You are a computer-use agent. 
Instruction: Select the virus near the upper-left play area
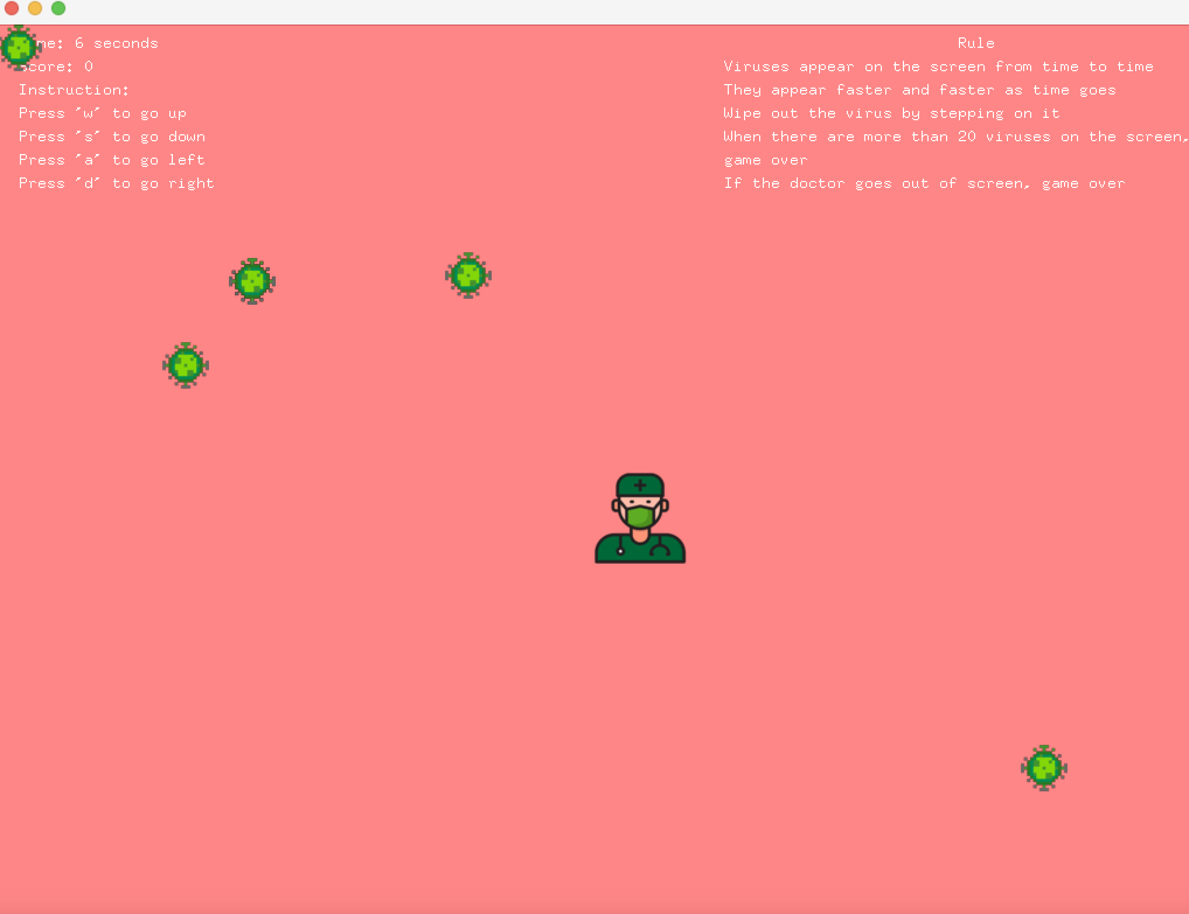[x=252, y=281]
